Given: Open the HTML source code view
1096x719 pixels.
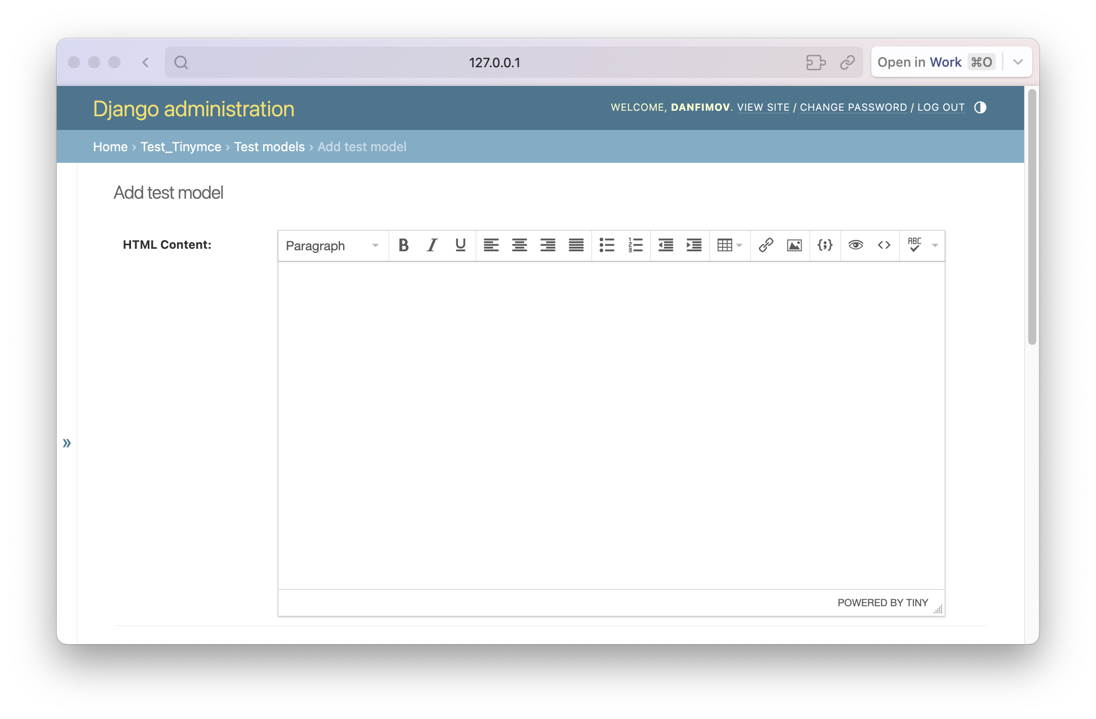Looking at the screenshot, I should click(x=884, y=245).
